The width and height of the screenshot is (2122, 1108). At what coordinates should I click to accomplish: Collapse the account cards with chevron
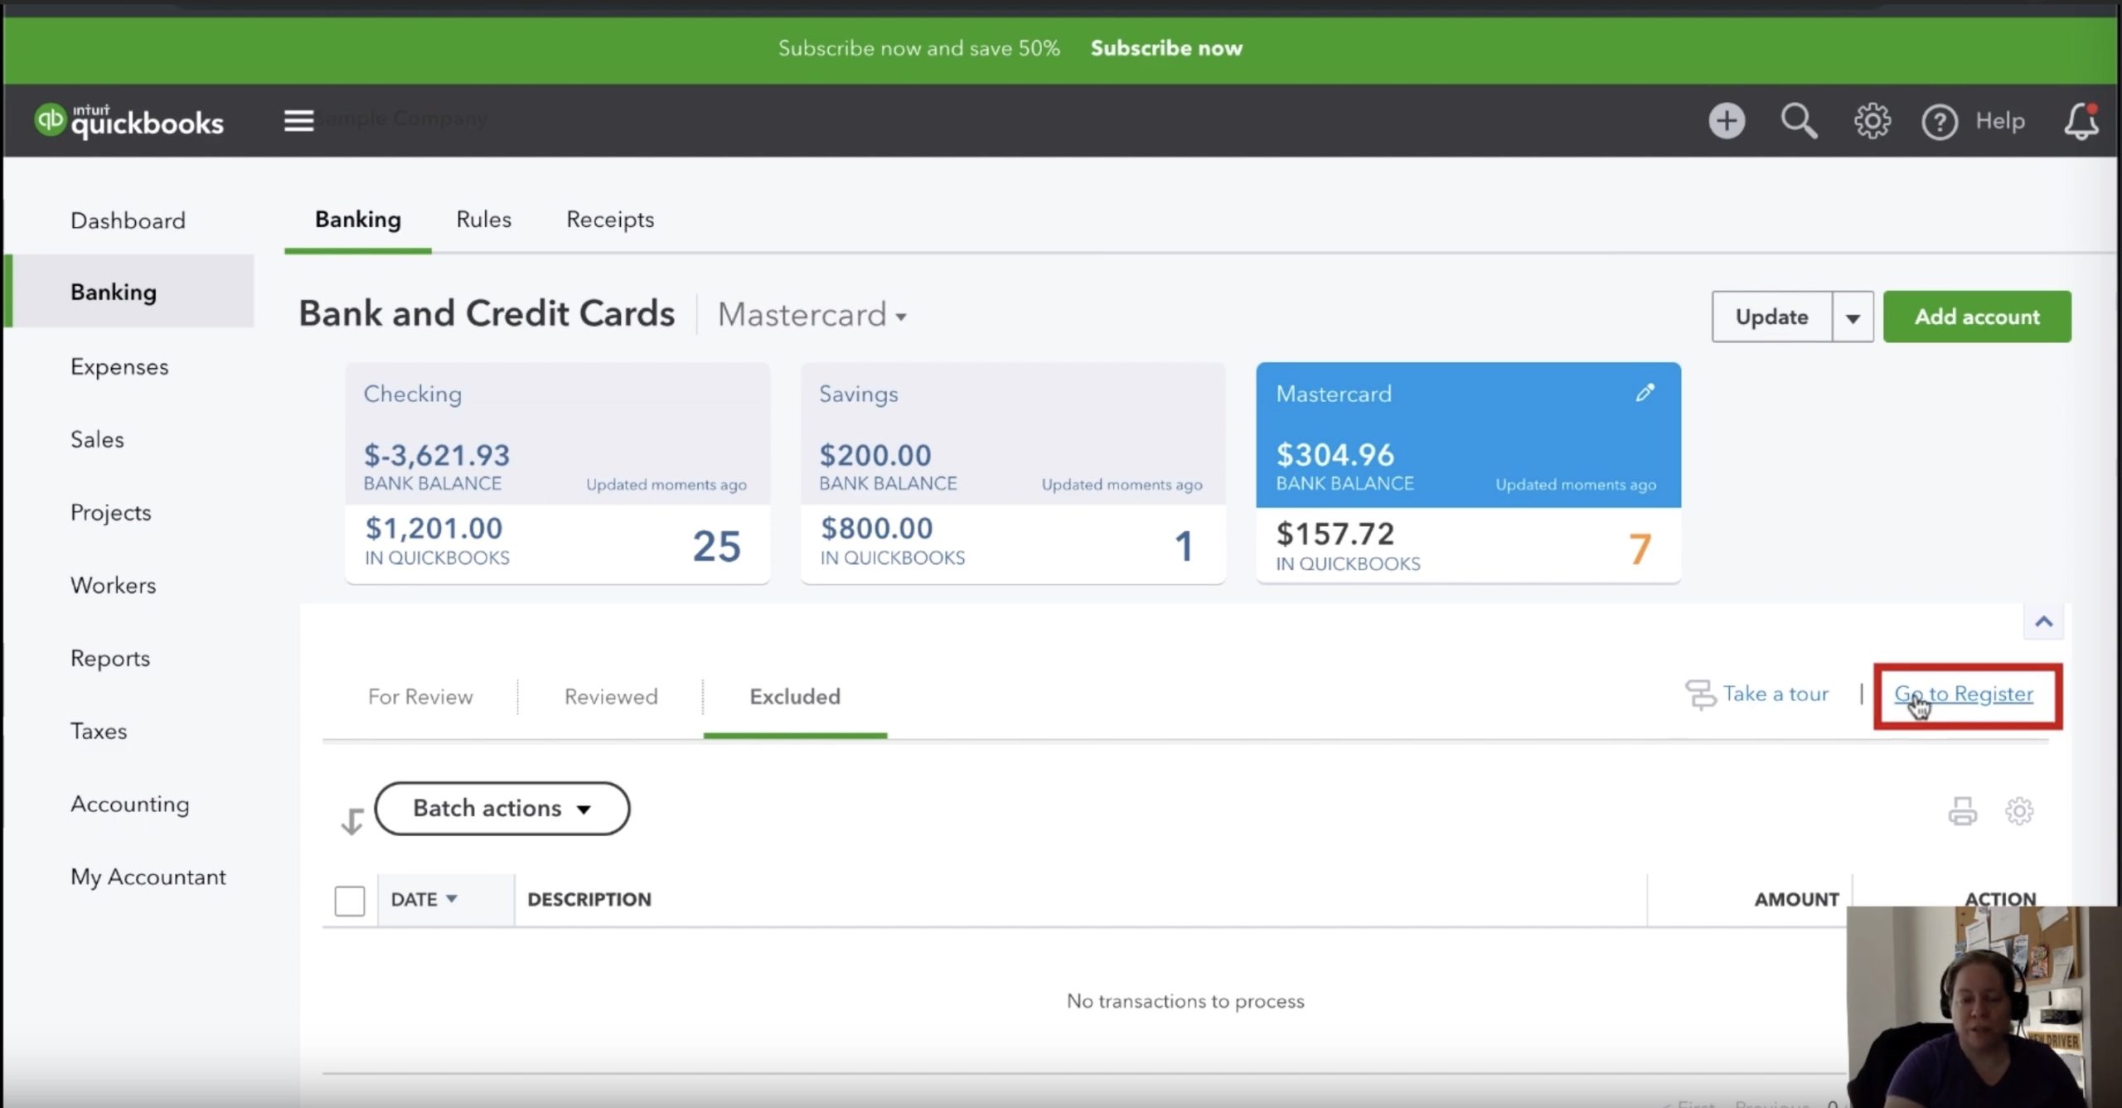tap(2043, 622)
